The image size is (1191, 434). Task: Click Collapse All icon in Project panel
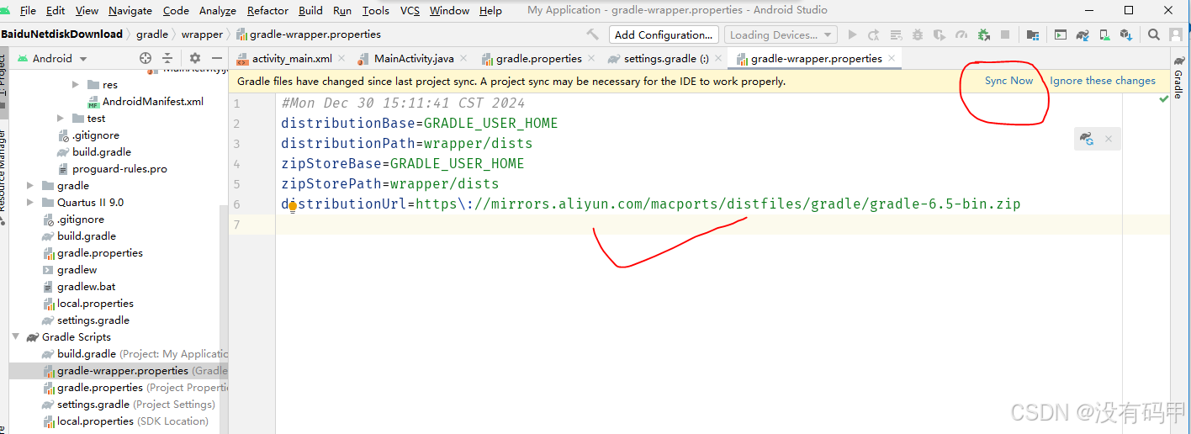coord(167,58)
